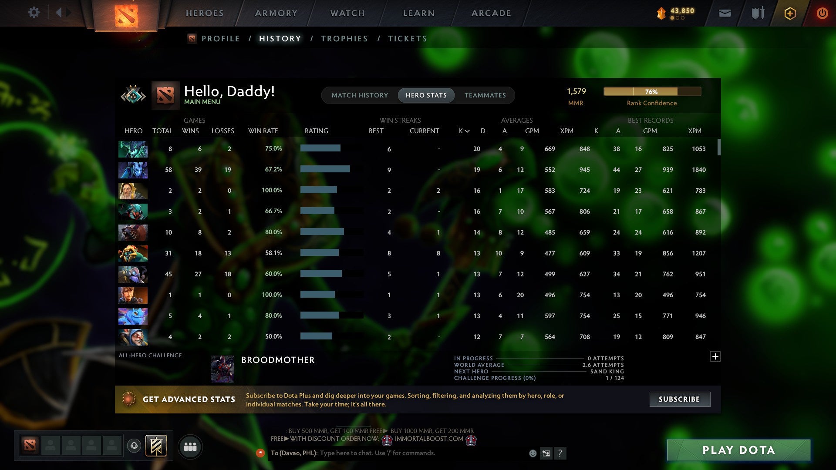Open the mail envelope icon in top bar

click(x=725, y=13)
